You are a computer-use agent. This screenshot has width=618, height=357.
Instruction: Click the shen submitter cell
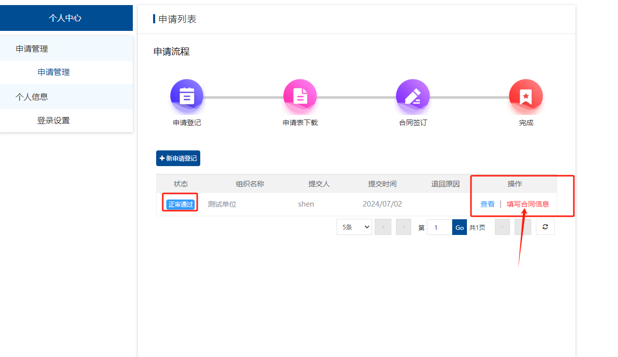point(306,204)
